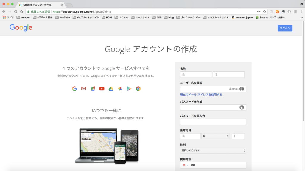305x171 pixels.
Task: Show hidden bookmarks with the double chevron
Action: (x=302, y=18)
